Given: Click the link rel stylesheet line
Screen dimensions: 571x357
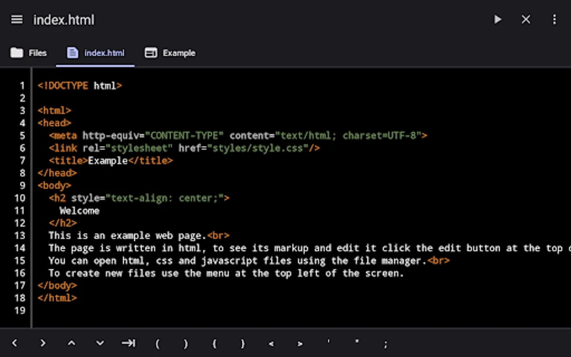Looking at the screenshot, I should tap(184, 148).
